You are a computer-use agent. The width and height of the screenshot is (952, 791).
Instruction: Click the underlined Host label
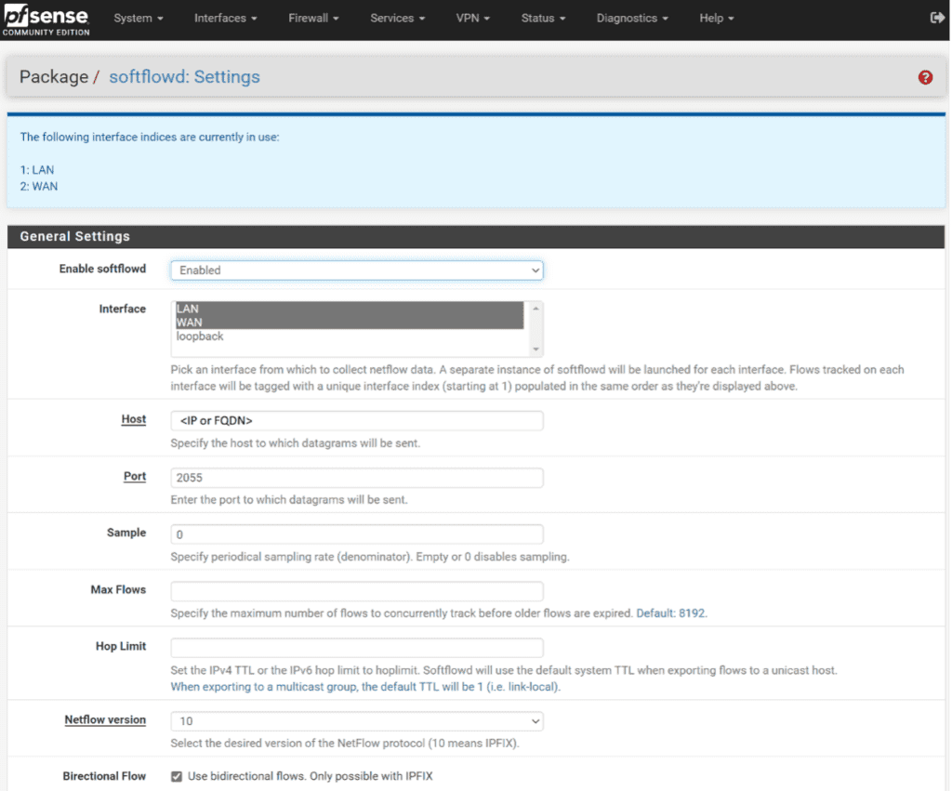coord(134,419)
